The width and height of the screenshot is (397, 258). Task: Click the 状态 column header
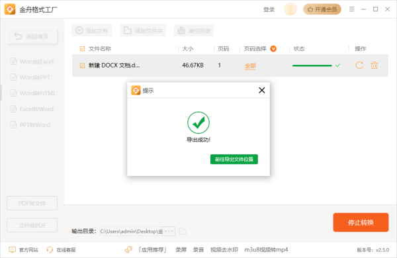[x=299, y=48]
